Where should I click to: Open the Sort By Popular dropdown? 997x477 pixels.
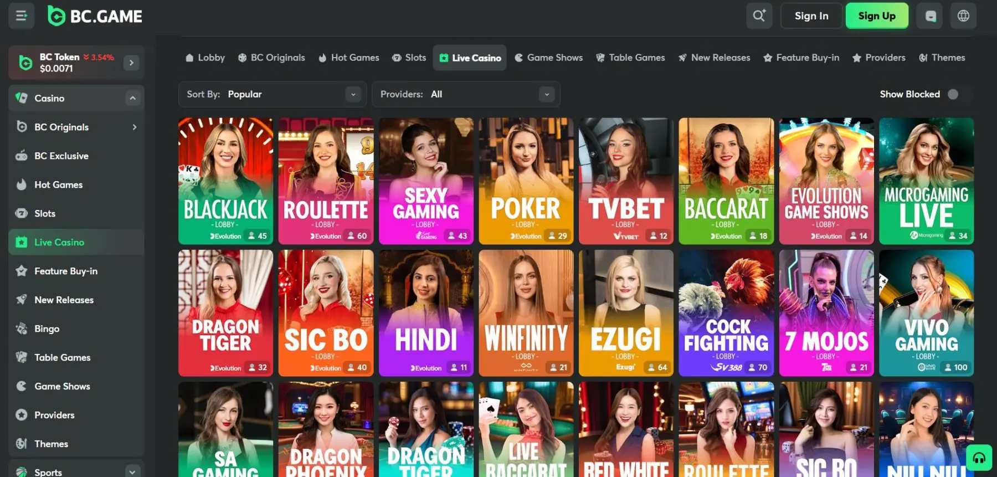point(273,94)
